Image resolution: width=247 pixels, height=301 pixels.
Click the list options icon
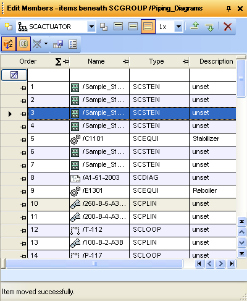(73, 44)
